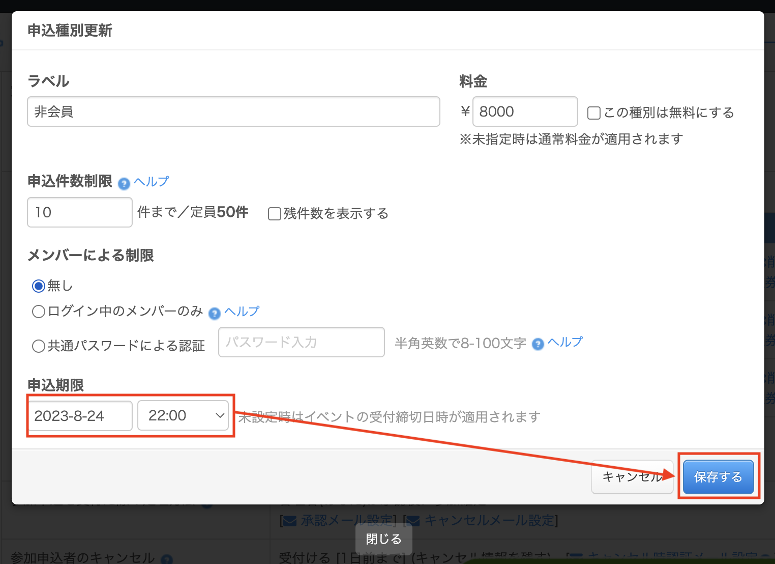Viewport: 775px width, 564px height.
Task: Click the help icon beside 参加申込者のキャンセル
Action: pos(167,559)
